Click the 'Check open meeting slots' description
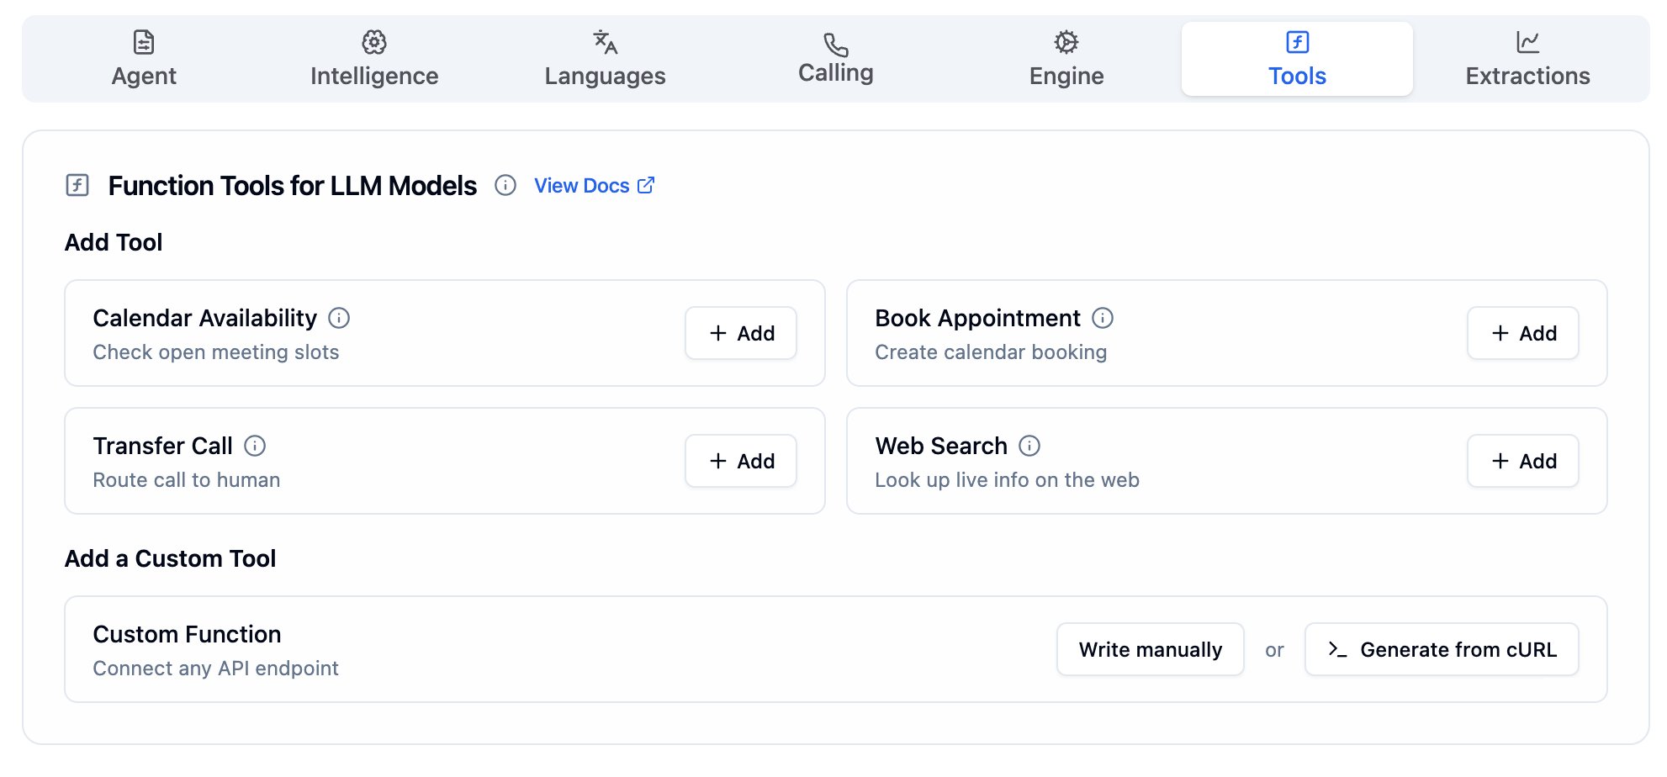This screenshot has width=1667, height=777. pos(216,352)
